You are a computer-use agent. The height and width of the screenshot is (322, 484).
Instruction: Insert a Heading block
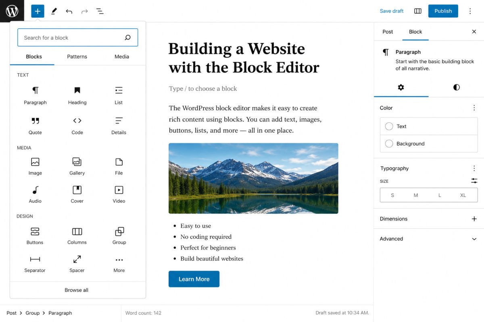(x=77, y=96)
